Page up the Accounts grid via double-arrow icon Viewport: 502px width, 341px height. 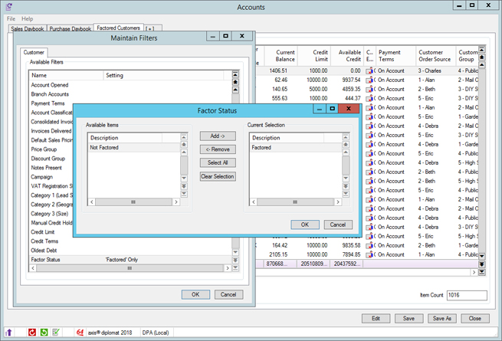click(482, 57)
